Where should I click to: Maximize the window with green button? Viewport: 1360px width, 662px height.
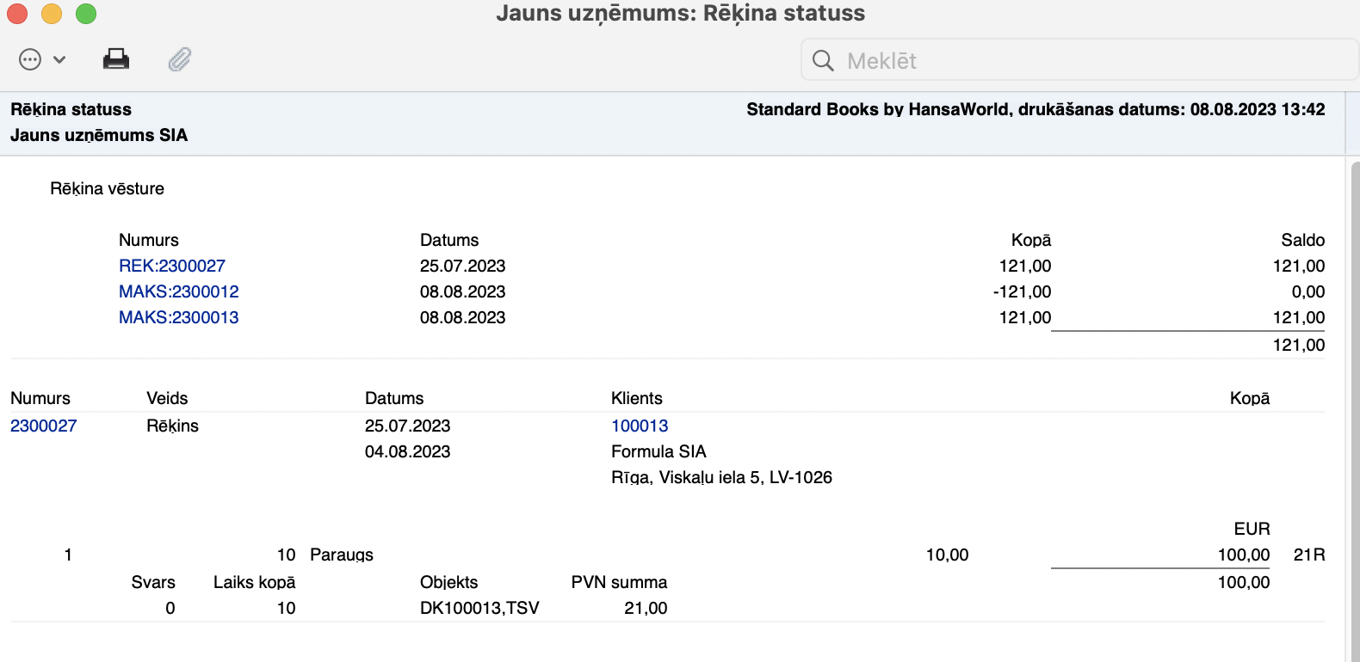click(86, 14)
